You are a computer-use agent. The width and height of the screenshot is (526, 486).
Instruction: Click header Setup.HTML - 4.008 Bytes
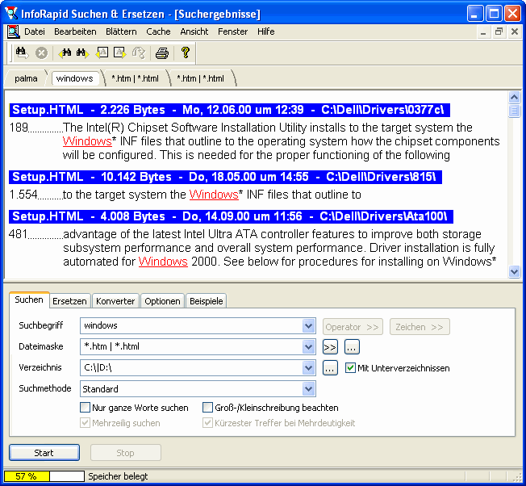[231, 216]
